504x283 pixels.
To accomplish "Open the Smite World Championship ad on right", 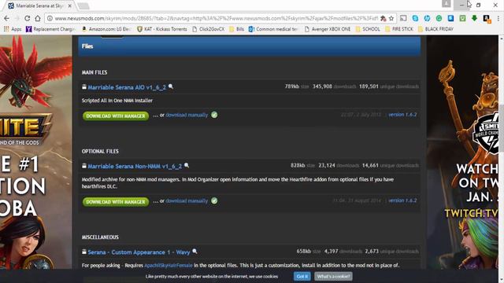I will pos(462,152).
